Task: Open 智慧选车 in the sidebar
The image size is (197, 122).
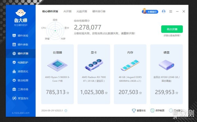Action: (21, 98)
